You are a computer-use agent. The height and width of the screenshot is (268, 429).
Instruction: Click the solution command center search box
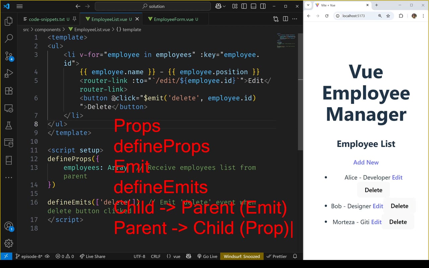click(153, 6)
